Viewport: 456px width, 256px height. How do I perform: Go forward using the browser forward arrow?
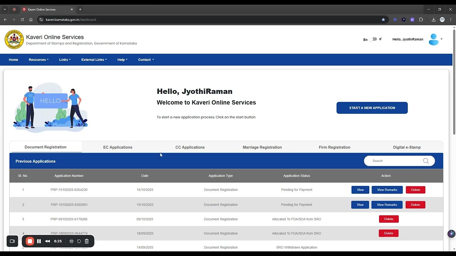pyautogui.click(x=14, y=20)
